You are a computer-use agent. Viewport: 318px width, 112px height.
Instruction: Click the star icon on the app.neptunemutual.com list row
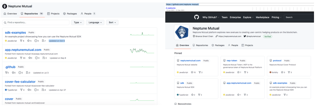point(29,58)
